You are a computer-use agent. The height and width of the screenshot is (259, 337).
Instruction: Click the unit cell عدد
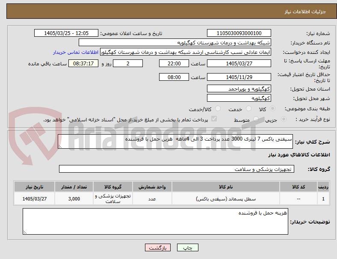coord(152,199)
